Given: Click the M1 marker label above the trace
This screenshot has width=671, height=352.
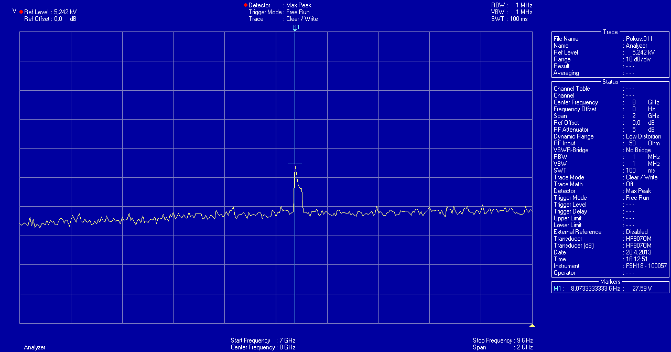Looking at the screenshot, I should [x=296, y=27].
